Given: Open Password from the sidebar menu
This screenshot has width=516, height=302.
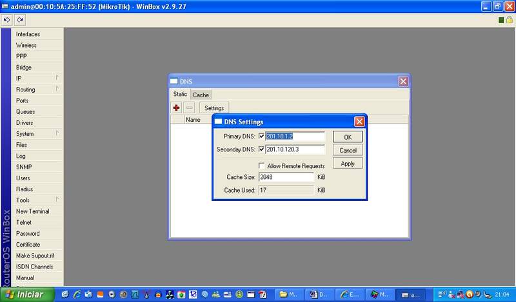Looking at the screenshot, I should [37, 234].
